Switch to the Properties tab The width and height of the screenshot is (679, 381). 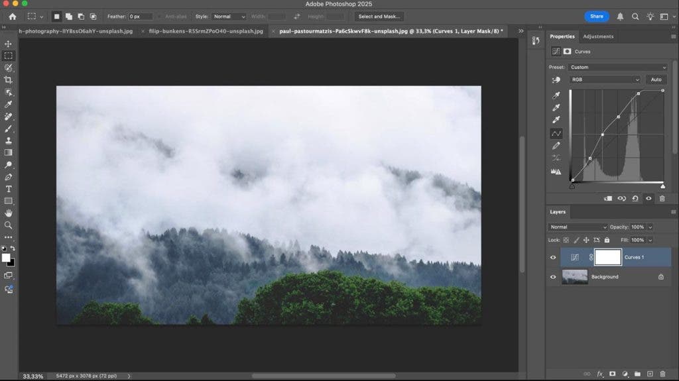[x=562, y=36]
